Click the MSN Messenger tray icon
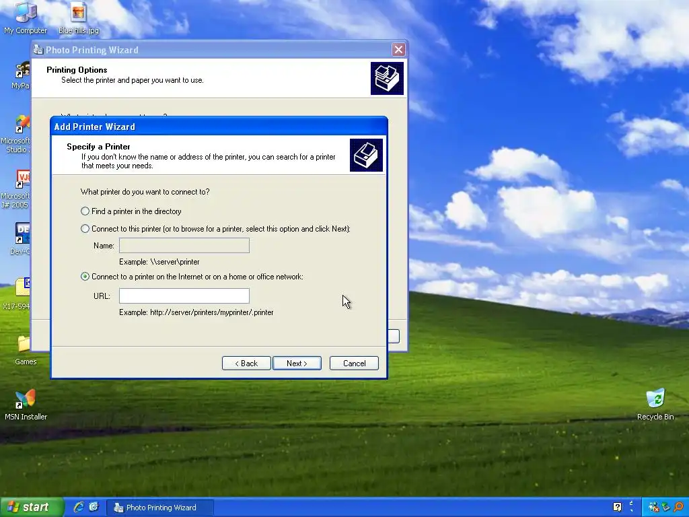 pyautogui.click(x=654, y=508)
